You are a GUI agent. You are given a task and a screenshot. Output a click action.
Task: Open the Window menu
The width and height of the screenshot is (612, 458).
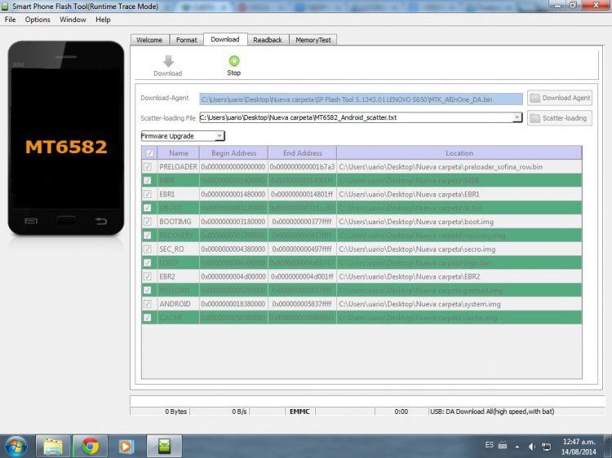click(73, 20)
